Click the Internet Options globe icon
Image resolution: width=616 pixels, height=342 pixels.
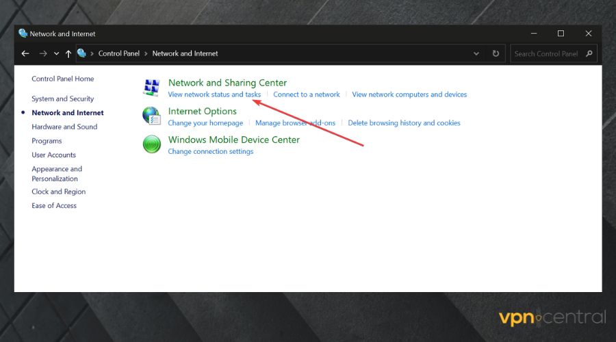tap(151, 116)
